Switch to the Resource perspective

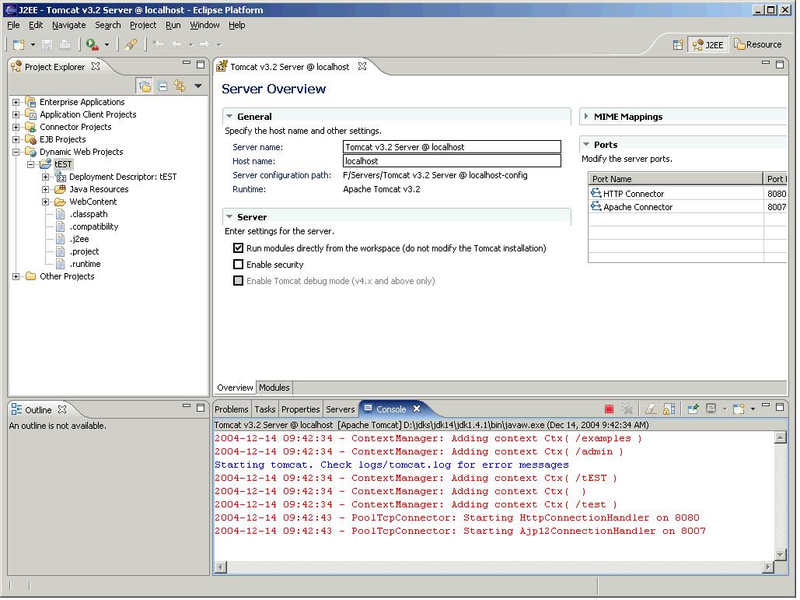[x=758, y=45]
